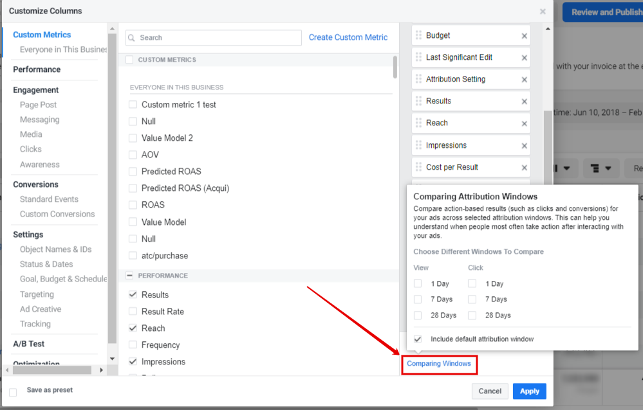Viewport: 643px width, 410px height.
Task: Remove the Impressions column via X icon
Action: (524, 146)
